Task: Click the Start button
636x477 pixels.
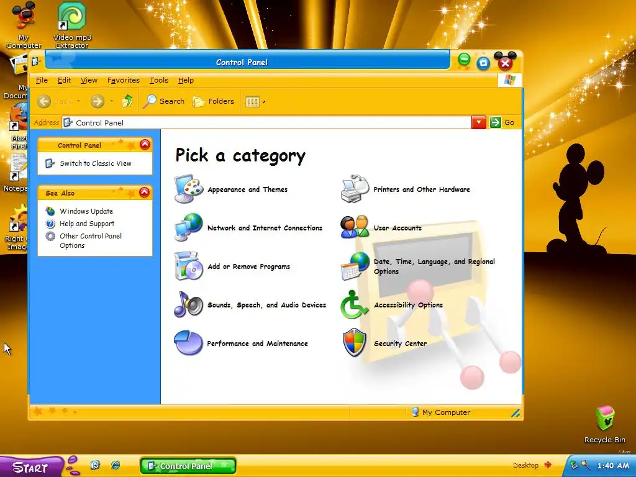Action: (x=32, y=466)
